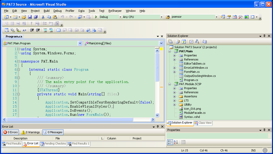The height and width of the screenshot is (154, 273).
Task: Switch Properties to Alphabetical sorting
Action: click(176, 142)
